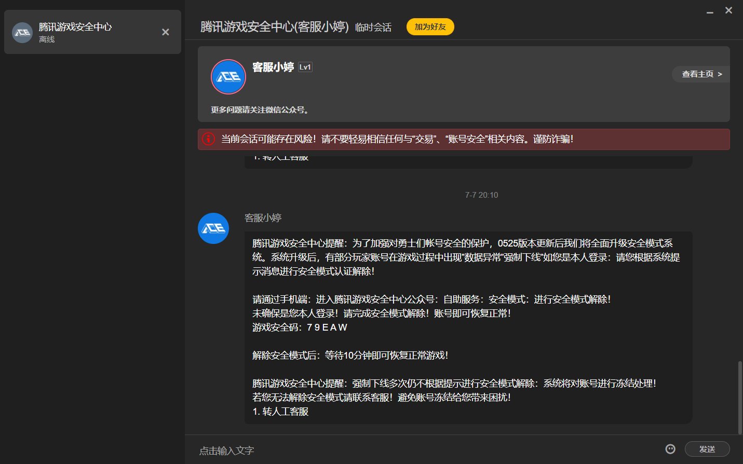This screenshot has height=464, width=743.
Task: Click the ACE avatar in the sidebar
Action: 22,33
